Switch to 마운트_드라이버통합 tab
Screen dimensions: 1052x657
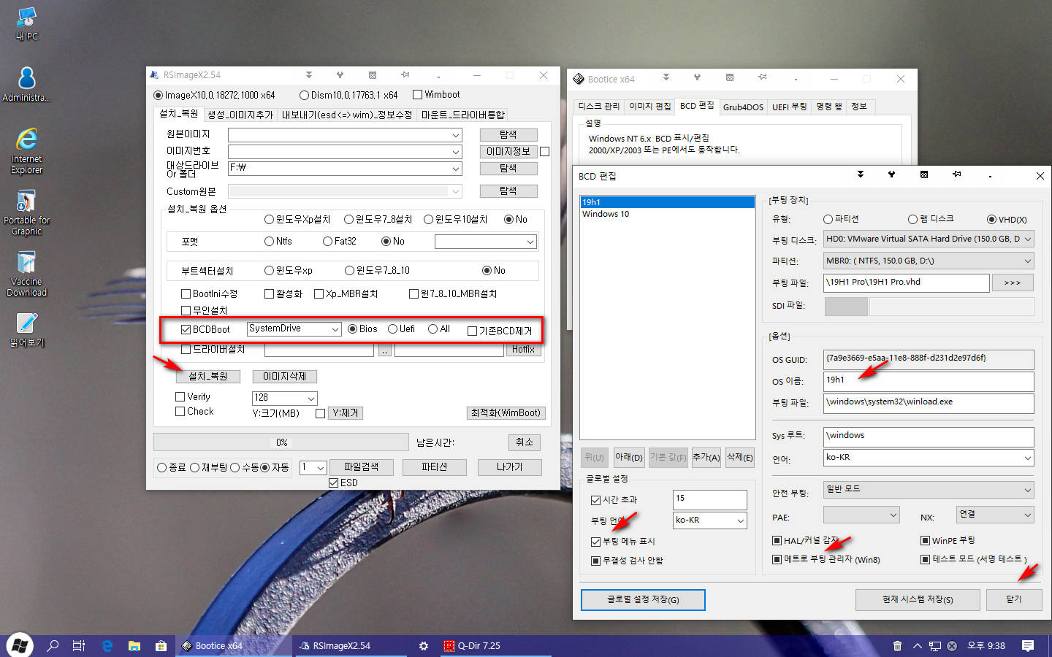(x=462, y=115)
